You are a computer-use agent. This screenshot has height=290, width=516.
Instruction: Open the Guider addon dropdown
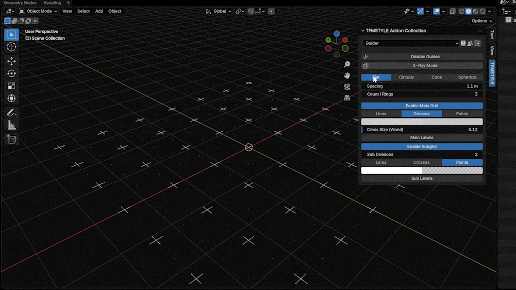pos(411,43)
